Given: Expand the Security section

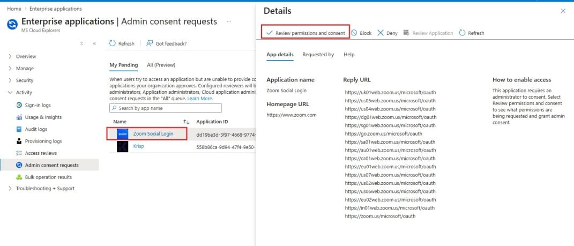Looking at the screenshot, I should point(10,80).
